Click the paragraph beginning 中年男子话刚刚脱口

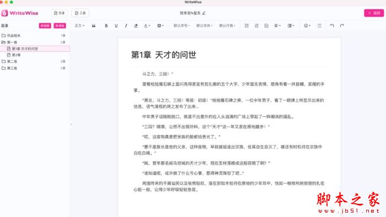218,117
